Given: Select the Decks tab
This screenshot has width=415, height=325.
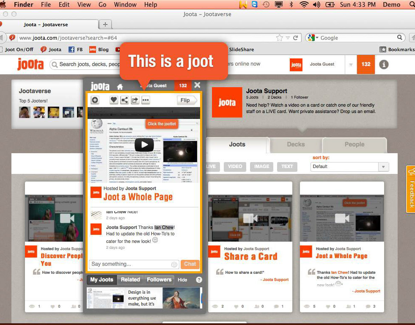Looking at the screenshot, I should (x=296, y=144).
